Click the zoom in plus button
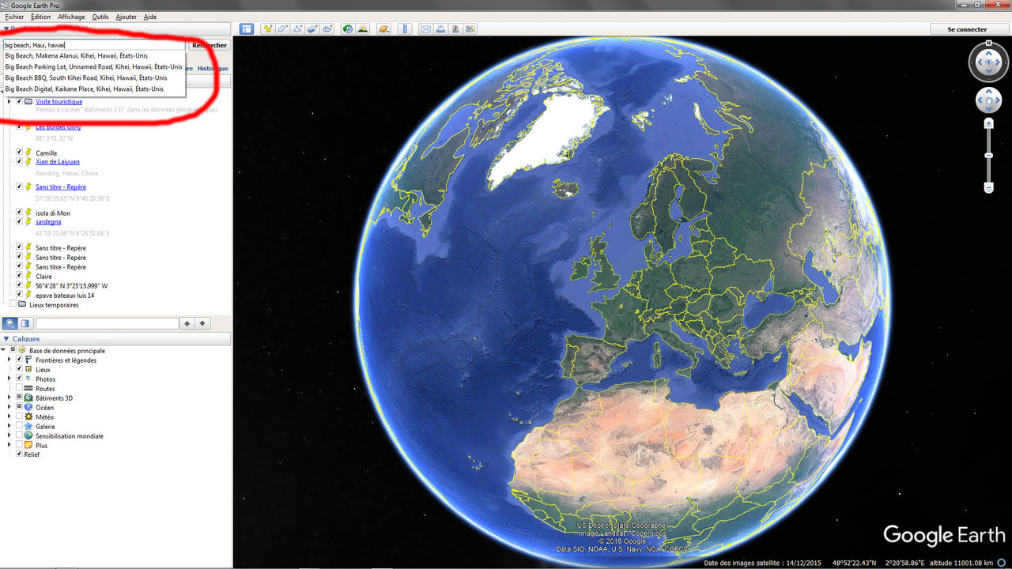This screenshot has width=1012, height=569. click(x=988, y=124)
